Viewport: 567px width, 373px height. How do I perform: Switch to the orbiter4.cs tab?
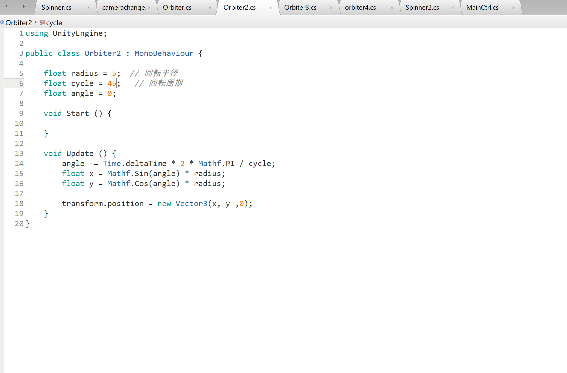pyautogui.click(x=360, y=8)
